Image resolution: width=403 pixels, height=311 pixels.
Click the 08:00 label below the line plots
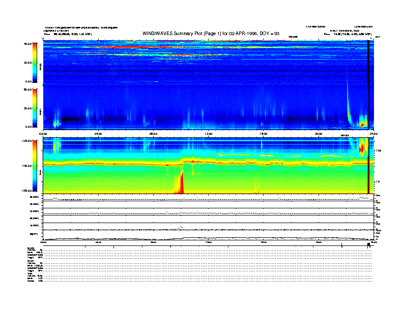tap(153, 242)
